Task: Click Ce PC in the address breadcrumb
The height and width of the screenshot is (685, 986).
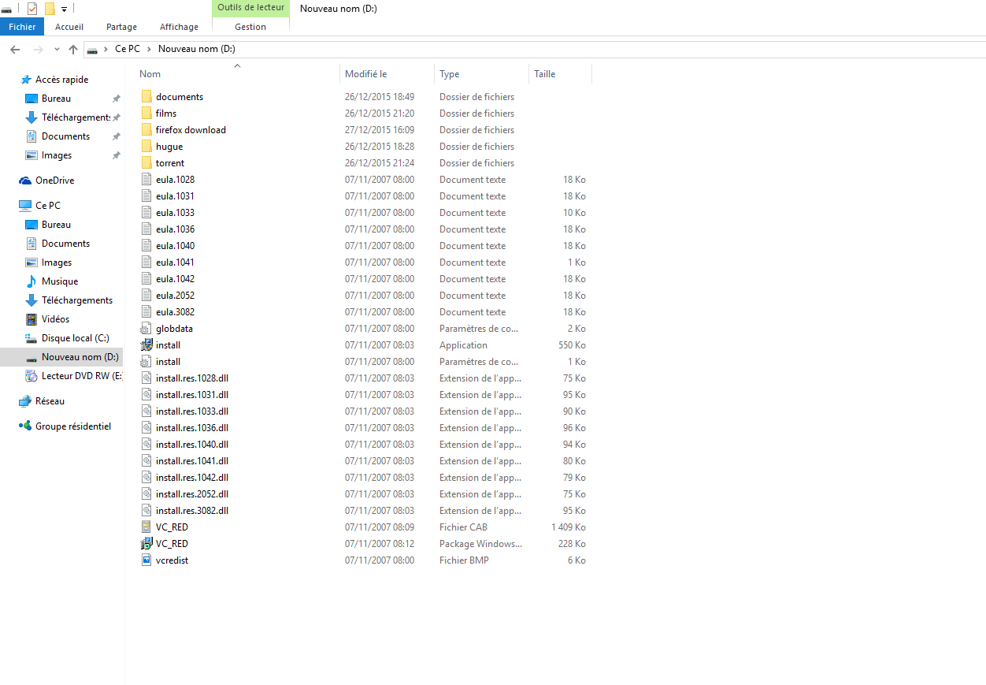Action: click(x=127, y=49)
